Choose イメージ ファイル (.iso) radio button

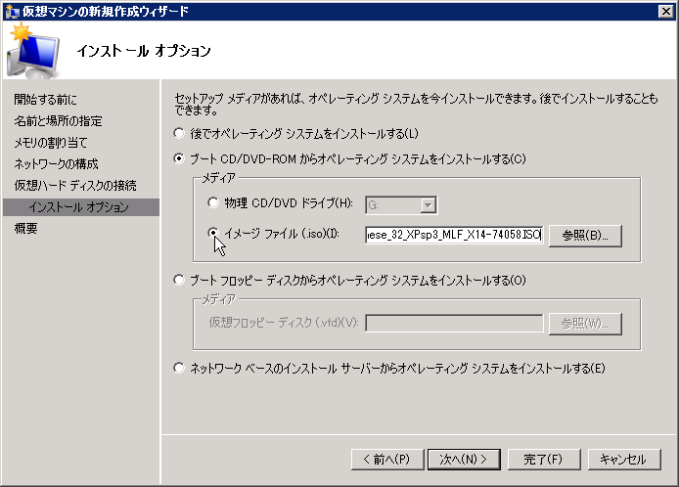(x=213, y=234)
